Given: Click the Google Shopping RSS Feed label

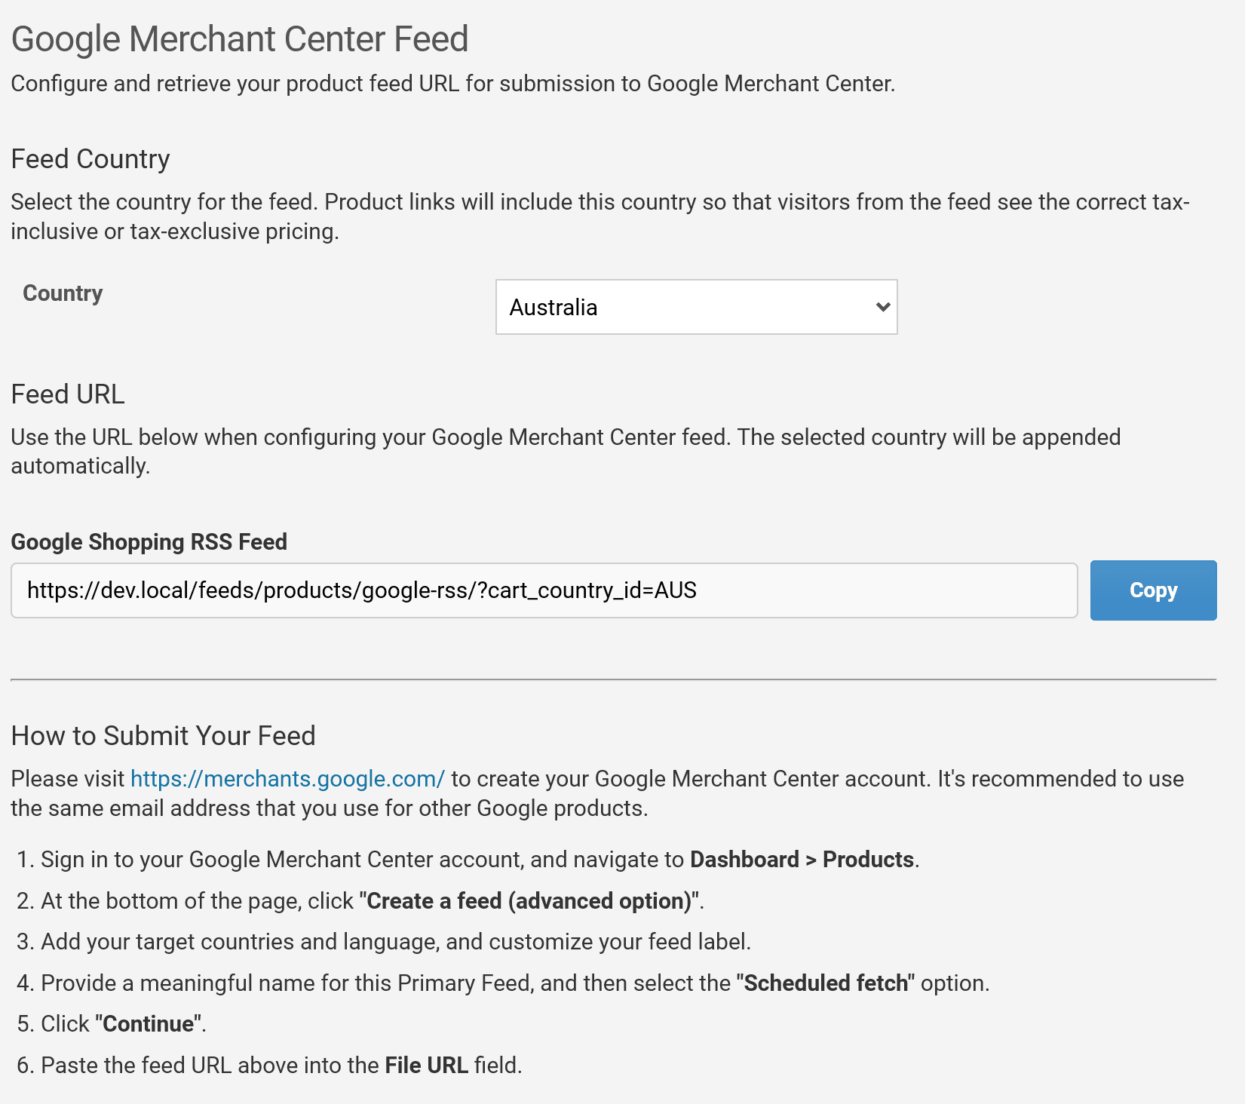Looking at the screenshot, I should click(x=149, y=542).
